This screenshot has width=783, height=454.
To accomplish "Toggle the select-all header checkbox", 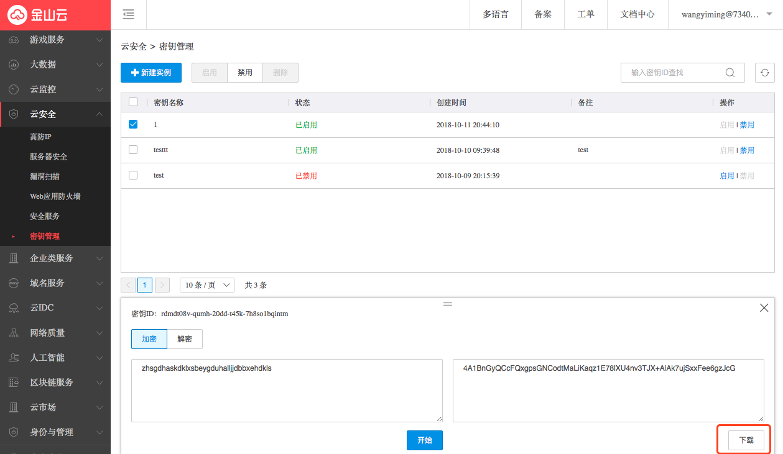I will 133,102.
